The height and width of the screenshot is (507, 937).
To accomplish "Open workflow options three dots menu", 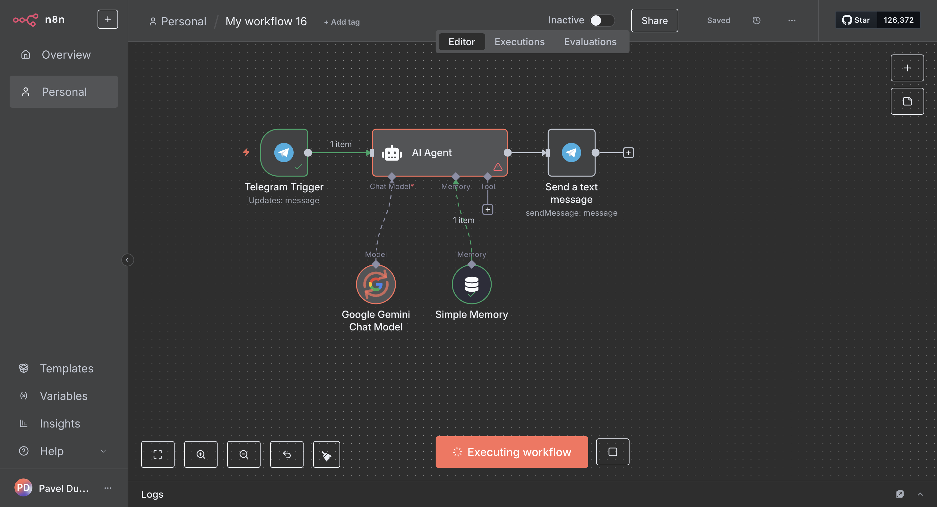I will [x=792, y=20].
